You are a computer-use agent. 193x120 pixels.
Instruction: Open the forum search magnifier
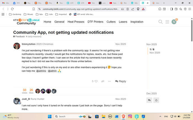tap(161, 22)
